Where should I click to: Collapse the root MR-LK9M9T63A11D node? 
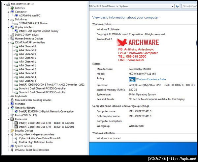pyautogui.click(x=4, y=4)
